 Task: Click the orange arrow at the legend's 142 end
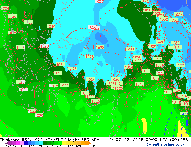(90, 143)
